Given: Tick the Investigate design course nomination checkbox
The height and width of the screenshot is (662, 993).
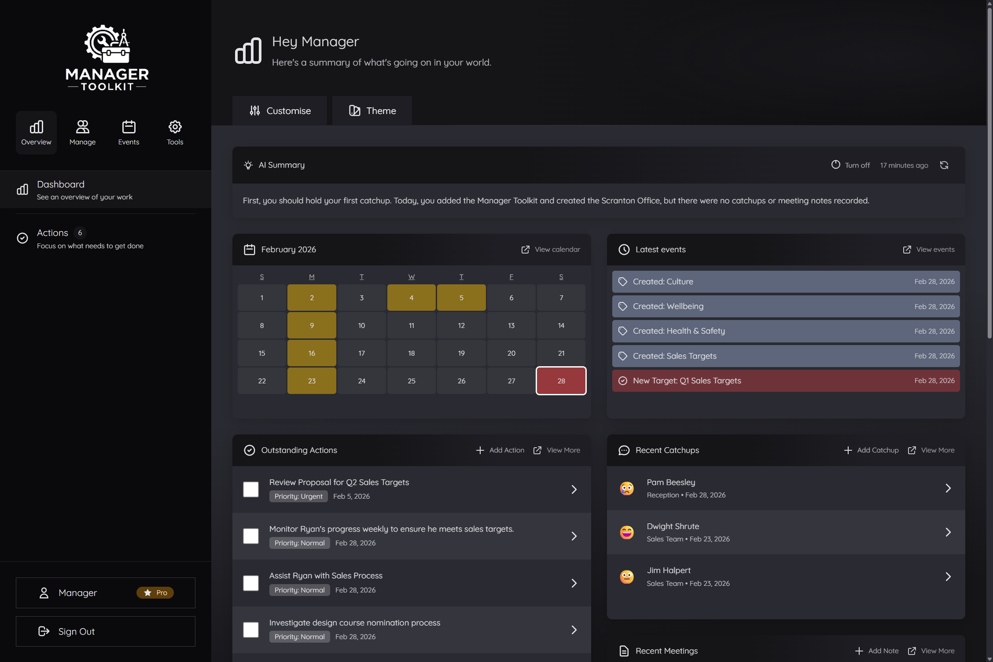Looking at the screenshot, I should click(250, 630).
